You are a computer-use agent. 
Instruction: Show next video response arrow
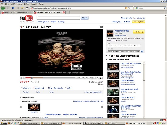click(x=102, y=107)
